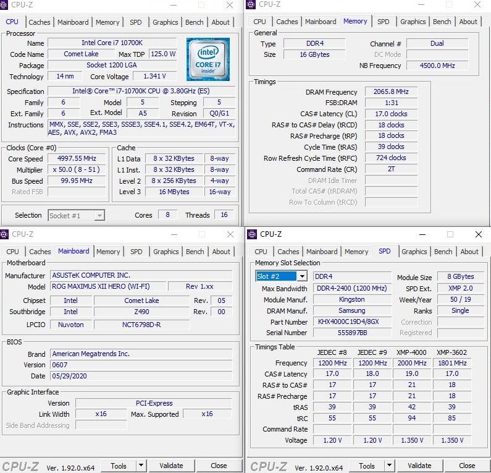Click the CPU-Z app icon in bottom-left Mainboard window title bar
Image resolution: width=491 pixels, height=473 pixels.
tap(4, 234)
